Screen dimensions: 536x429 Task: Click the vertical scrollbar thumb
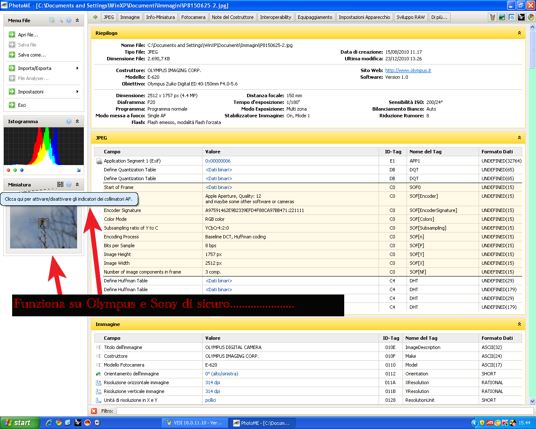(x=532, y=49)
